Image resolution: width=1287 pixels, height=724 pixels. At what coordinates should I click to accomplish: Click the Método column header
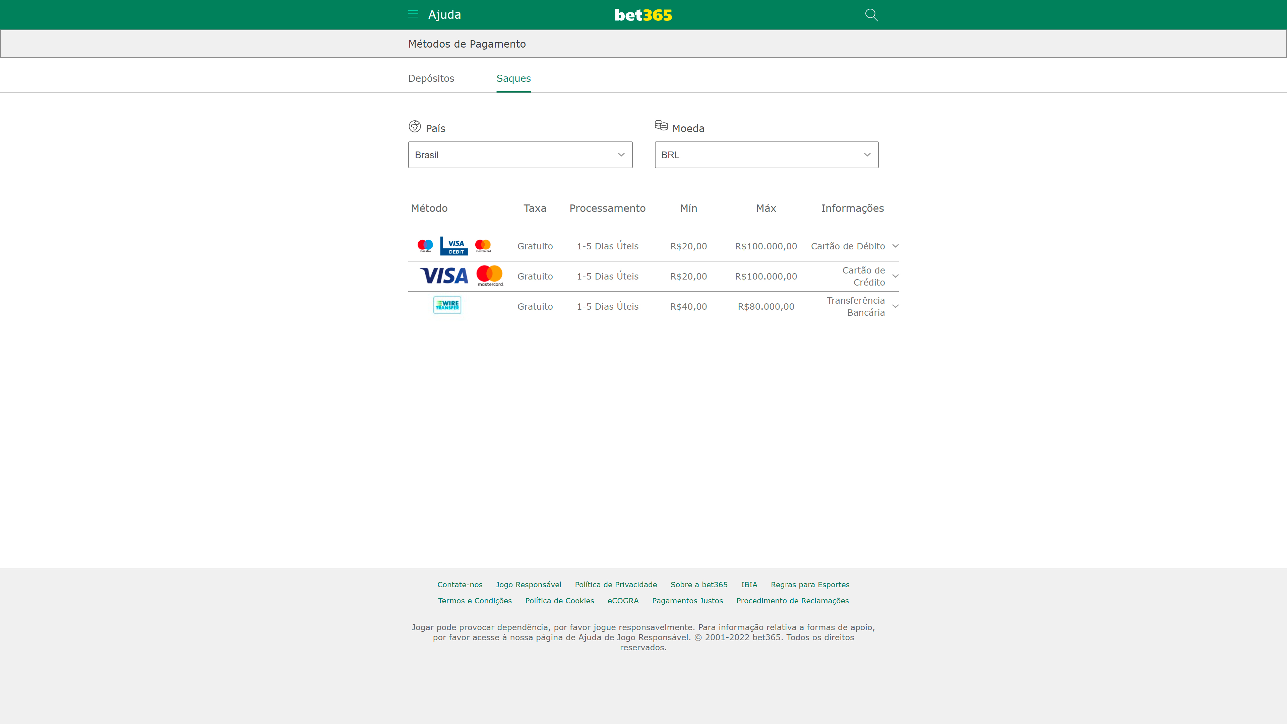[x=429, y=208]
